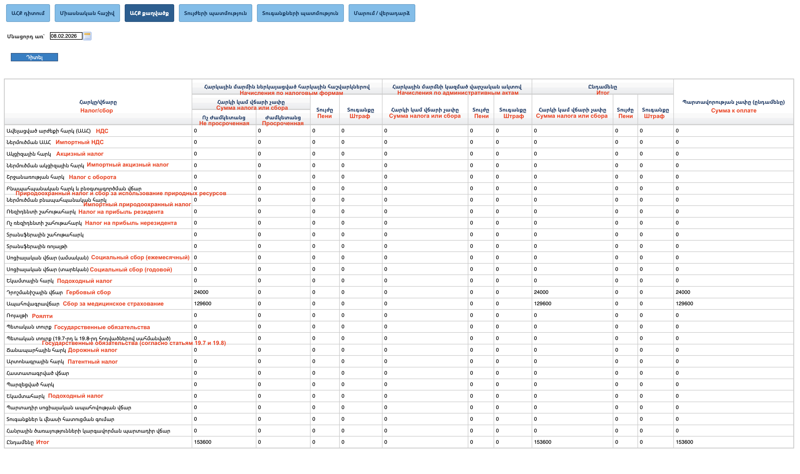Open the Մարում / վերադարձ tab
800x474 pixels.
[x=382, y=13]
